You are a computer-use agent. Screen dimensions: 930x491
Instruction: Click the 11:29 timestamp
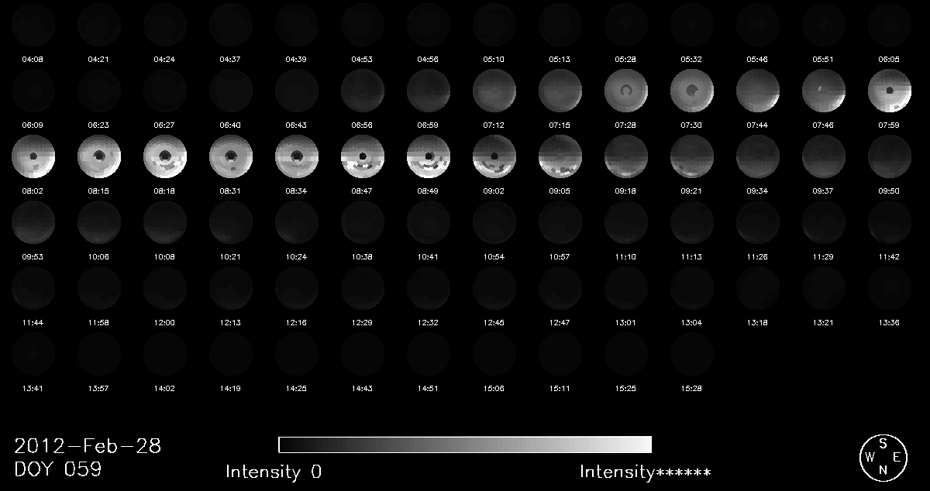coord(824,256)
